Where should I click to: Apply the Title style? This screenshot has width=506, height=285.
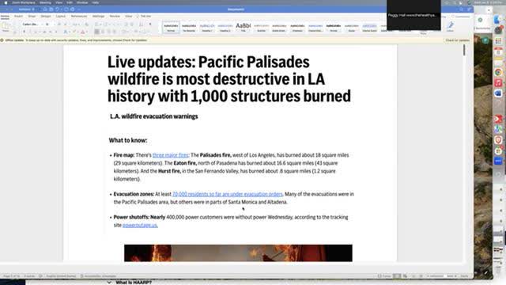(243, 28)
